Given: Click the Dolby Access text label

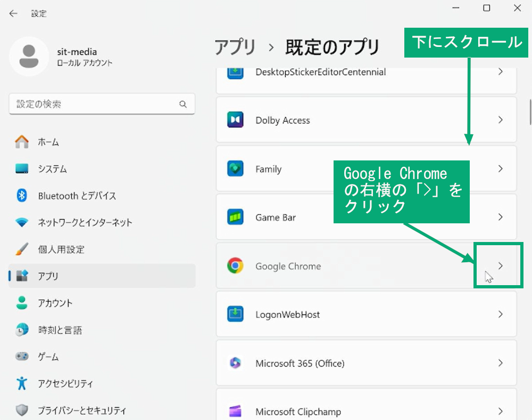Looking at the screenshot, I should tap(282, 120).
